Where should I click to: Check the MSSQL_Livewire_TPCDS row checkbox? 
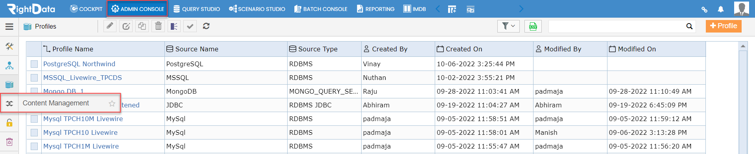pos(34,78)
